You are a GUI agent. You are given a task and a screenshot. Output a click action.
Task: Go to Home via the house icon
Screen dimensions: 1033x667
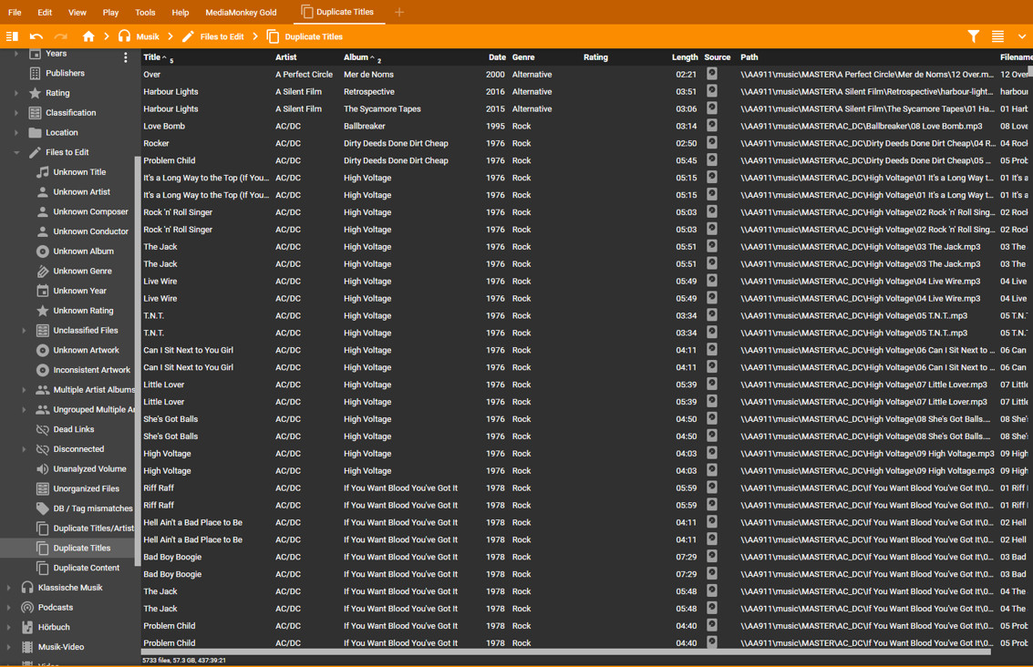[x=88, y=36]
